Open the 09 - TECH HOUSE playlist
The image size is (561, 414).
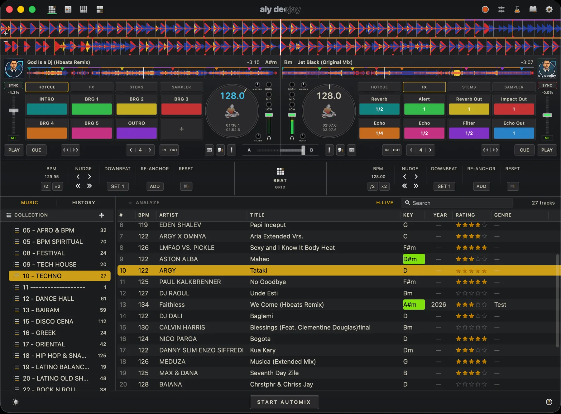click(x=60, y=265)
